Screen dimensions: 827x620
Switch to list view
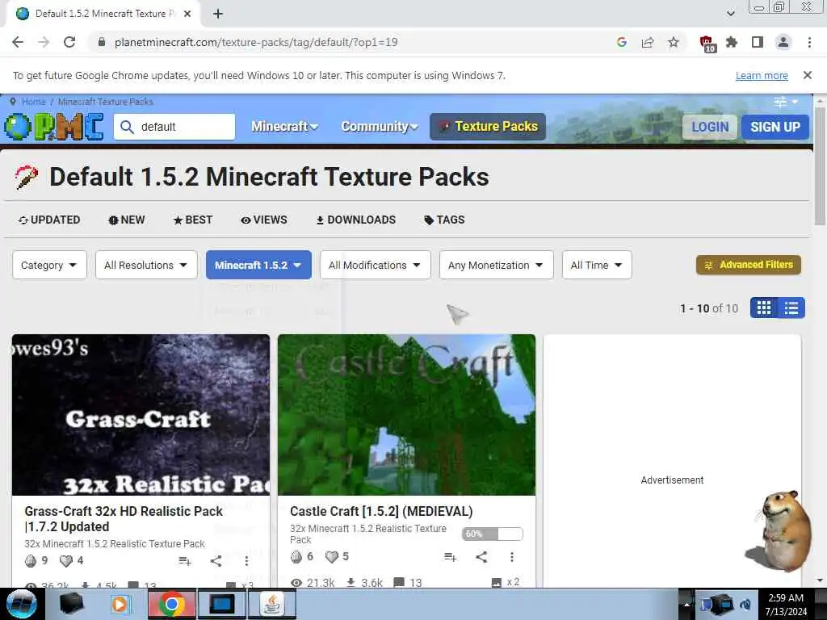click(x=791, y=308)
